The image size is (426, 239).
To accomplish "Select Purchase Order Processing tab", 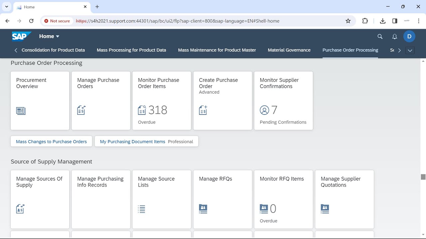I will [350, 50].
